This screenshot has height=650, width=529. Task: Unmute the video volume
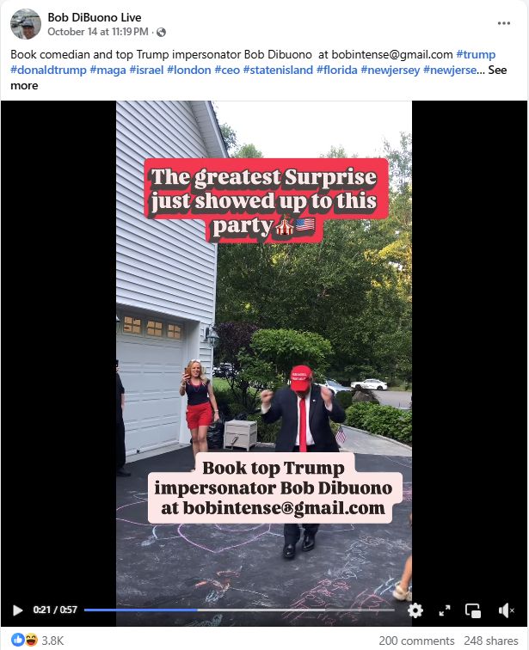point(506,610)
